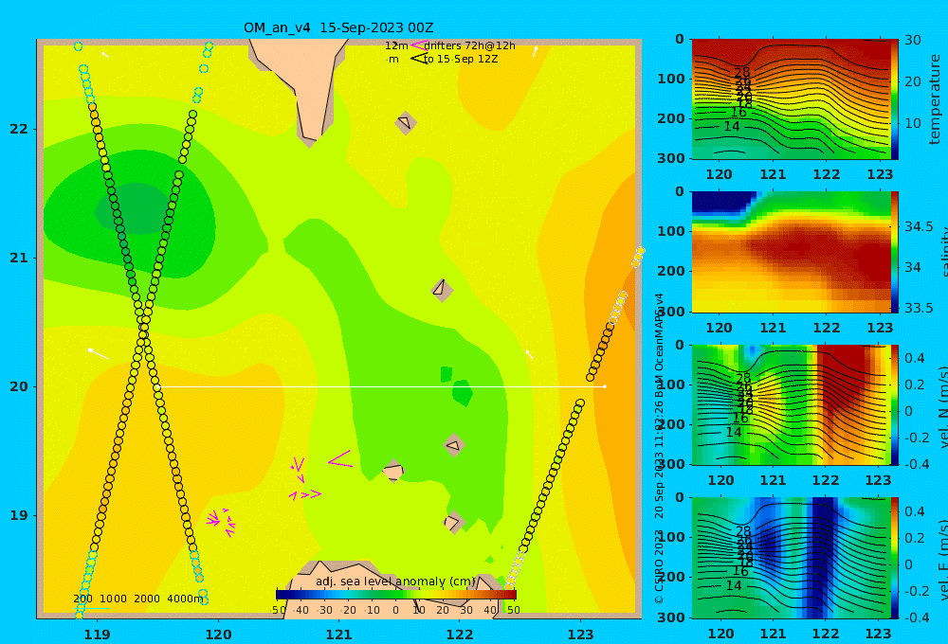Click longitude tick label 119 on main map

[x=98, y=635]
